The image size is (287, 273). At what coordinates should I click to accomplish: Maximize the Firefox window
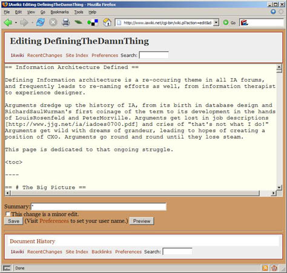point(275,4)
